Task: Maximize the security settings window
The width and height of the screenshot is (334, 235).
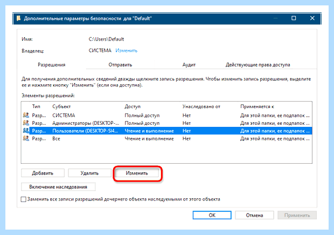Action: tap(294, 18)
